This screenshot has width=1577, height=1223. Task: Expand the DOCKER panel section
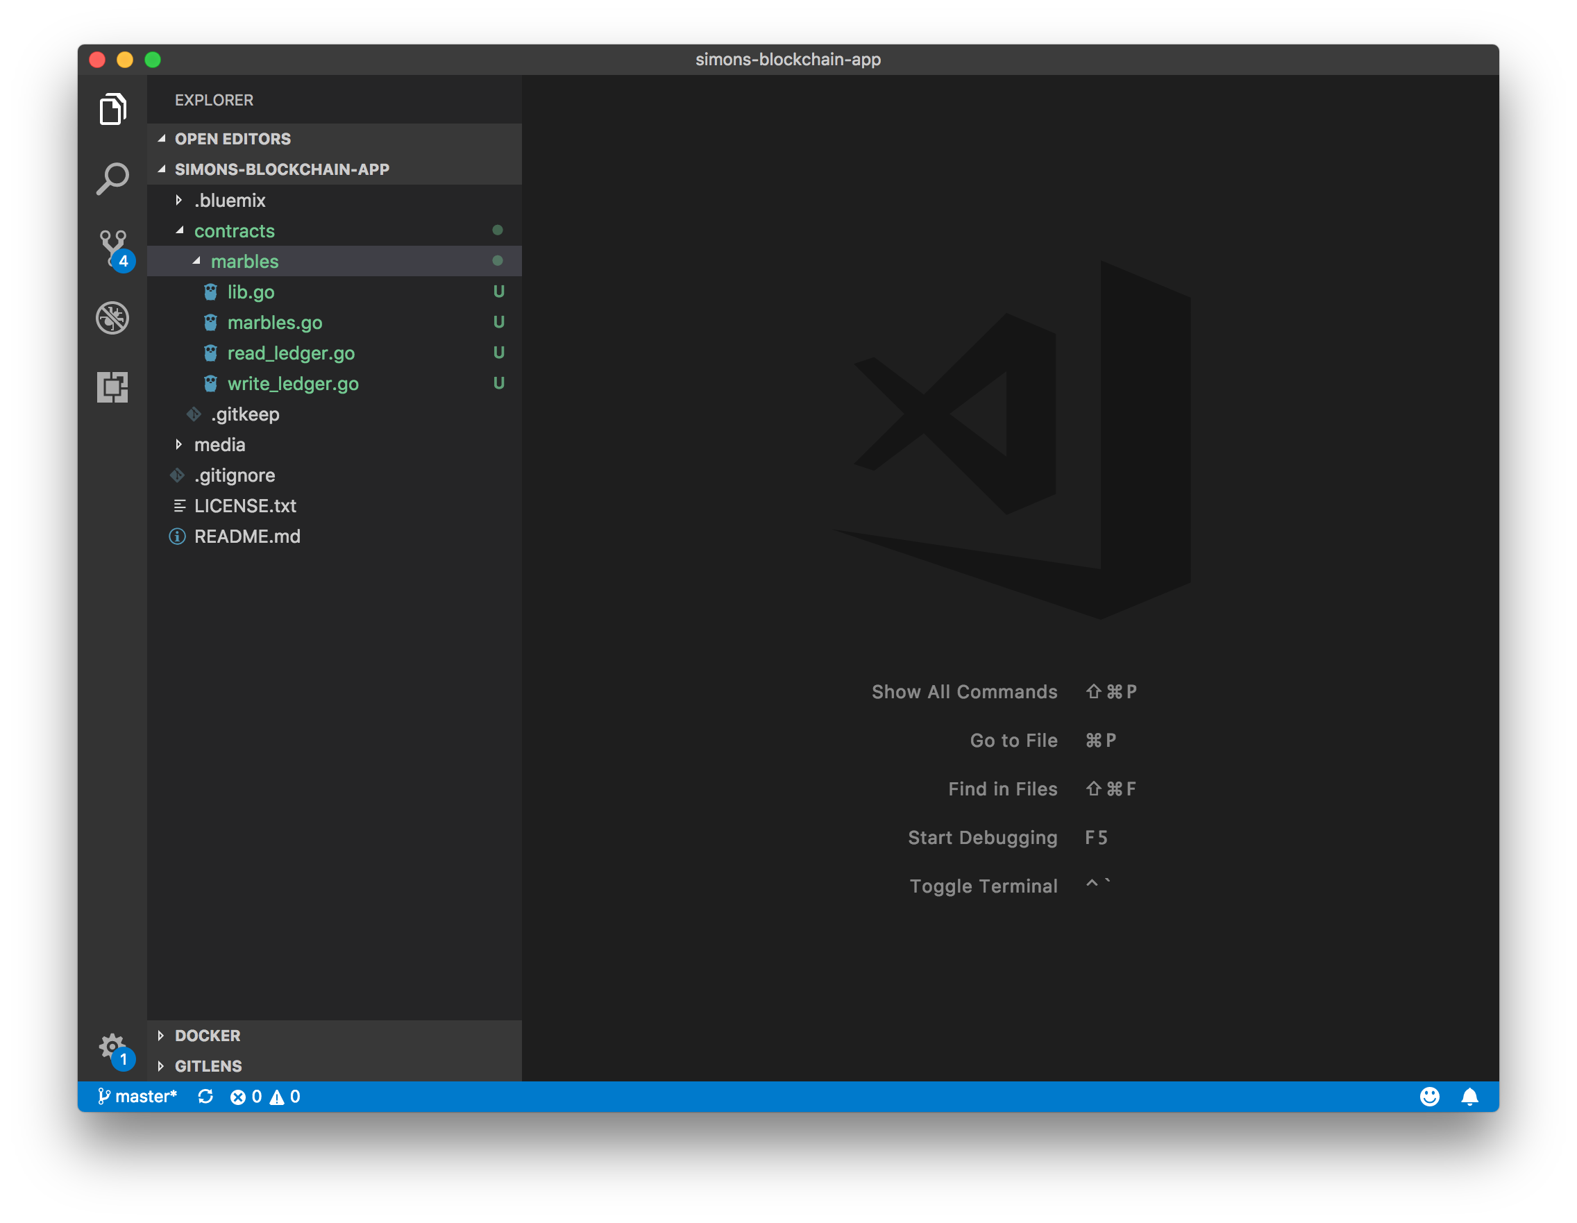coord(208,1036)
